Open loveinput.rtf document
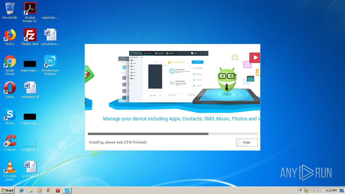This screenshot has height=194, width=345. coord(30,169)
